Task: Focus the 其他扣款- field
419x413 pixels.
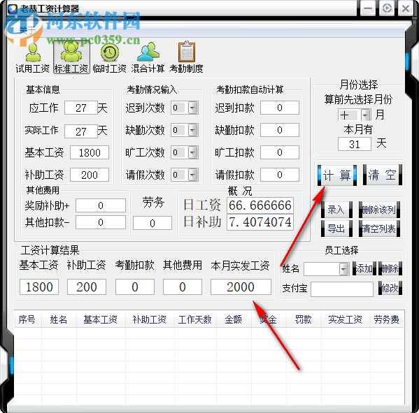Action: (x=101, y=222)
